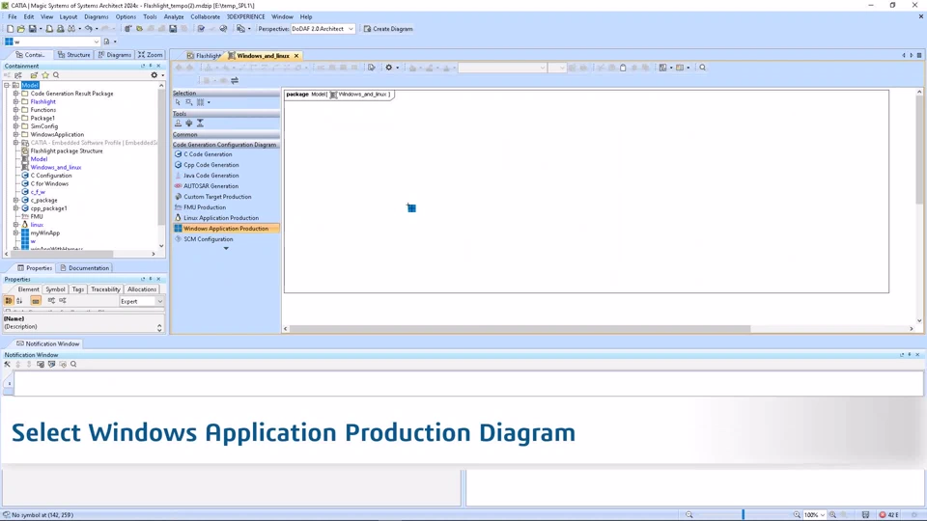Close the Windows_and_linux diagram tab
This screenshot has height=521, width=927.
point(296,56)
